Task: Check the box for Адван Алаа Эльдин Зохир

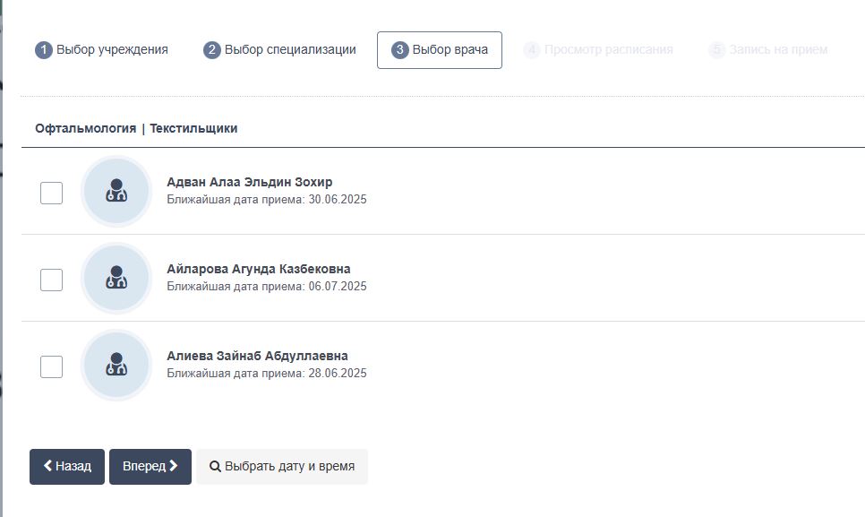Action: tap(52, 193)
